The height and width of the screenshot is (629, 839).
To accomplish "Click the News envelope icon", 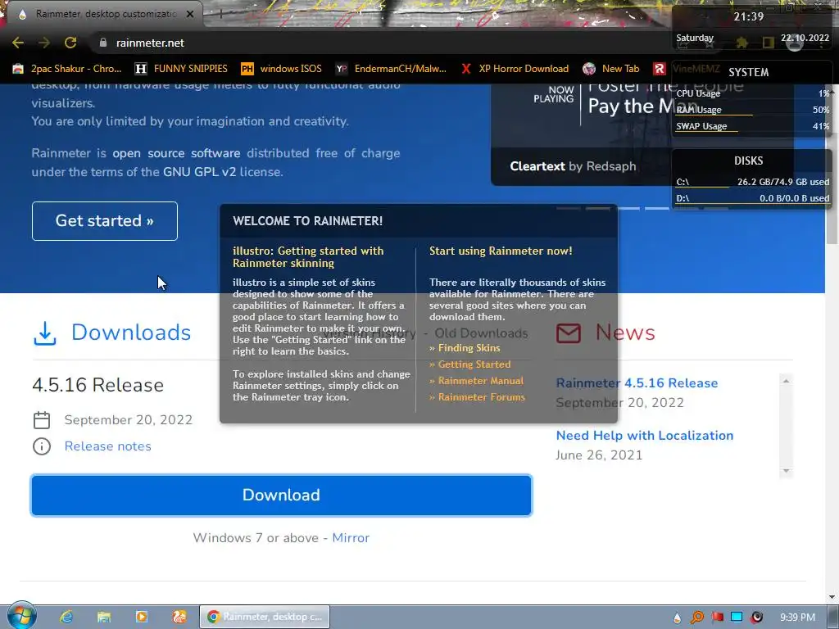I will tap(569, 333).
